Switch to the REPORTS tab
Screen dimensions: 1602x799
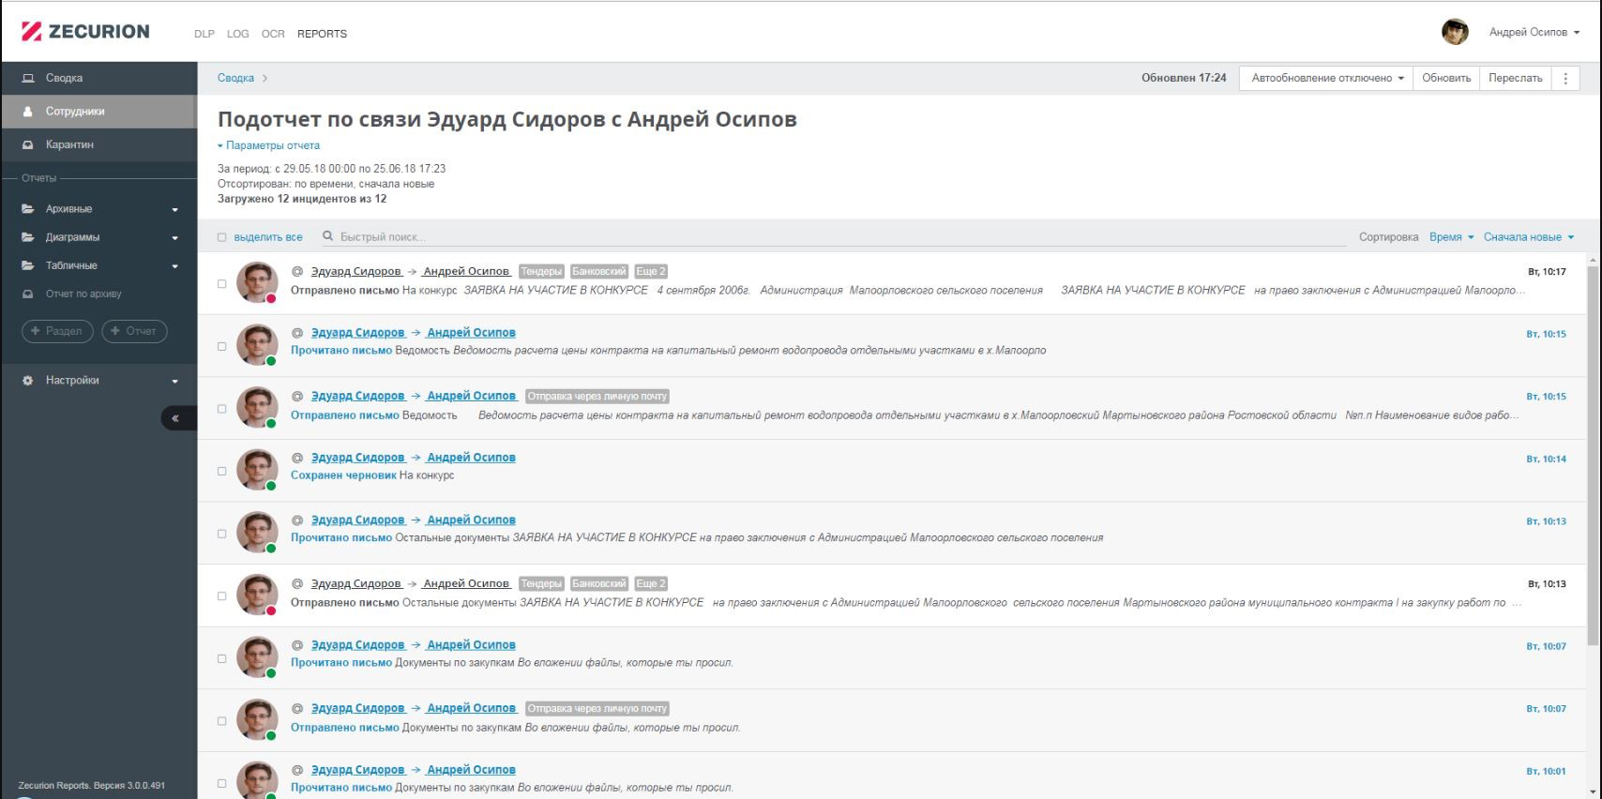322,34
